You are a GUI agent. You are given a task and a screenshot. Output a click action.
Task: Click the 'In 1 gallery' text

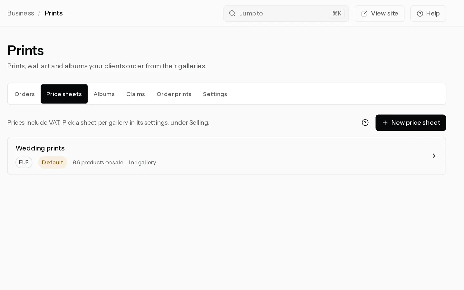142,162
